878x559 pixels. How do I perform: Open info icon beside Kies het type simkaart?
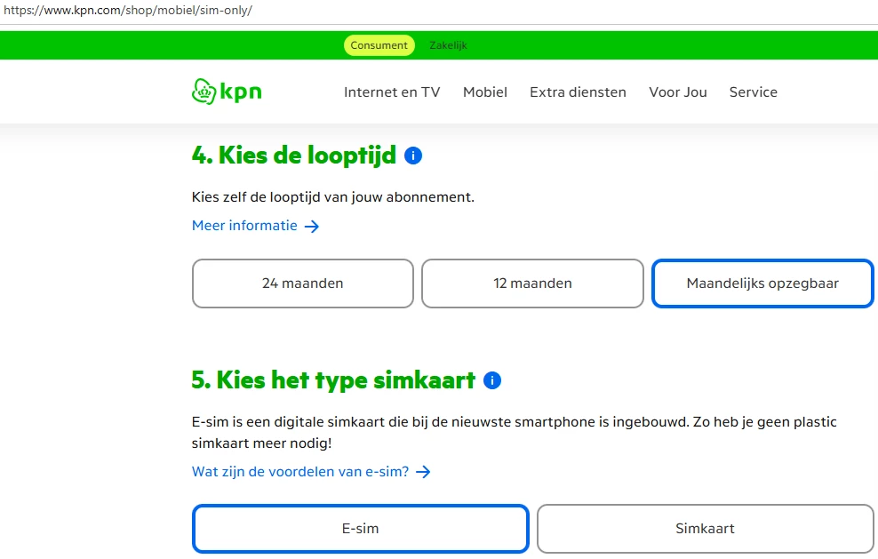pyautogui.click(x=492, y=381)
